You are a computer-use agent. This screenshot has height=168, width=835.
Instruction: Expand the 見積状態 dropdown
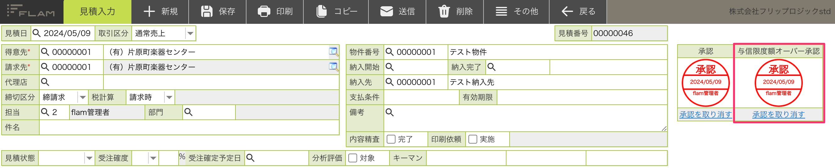tap(89, 158)
